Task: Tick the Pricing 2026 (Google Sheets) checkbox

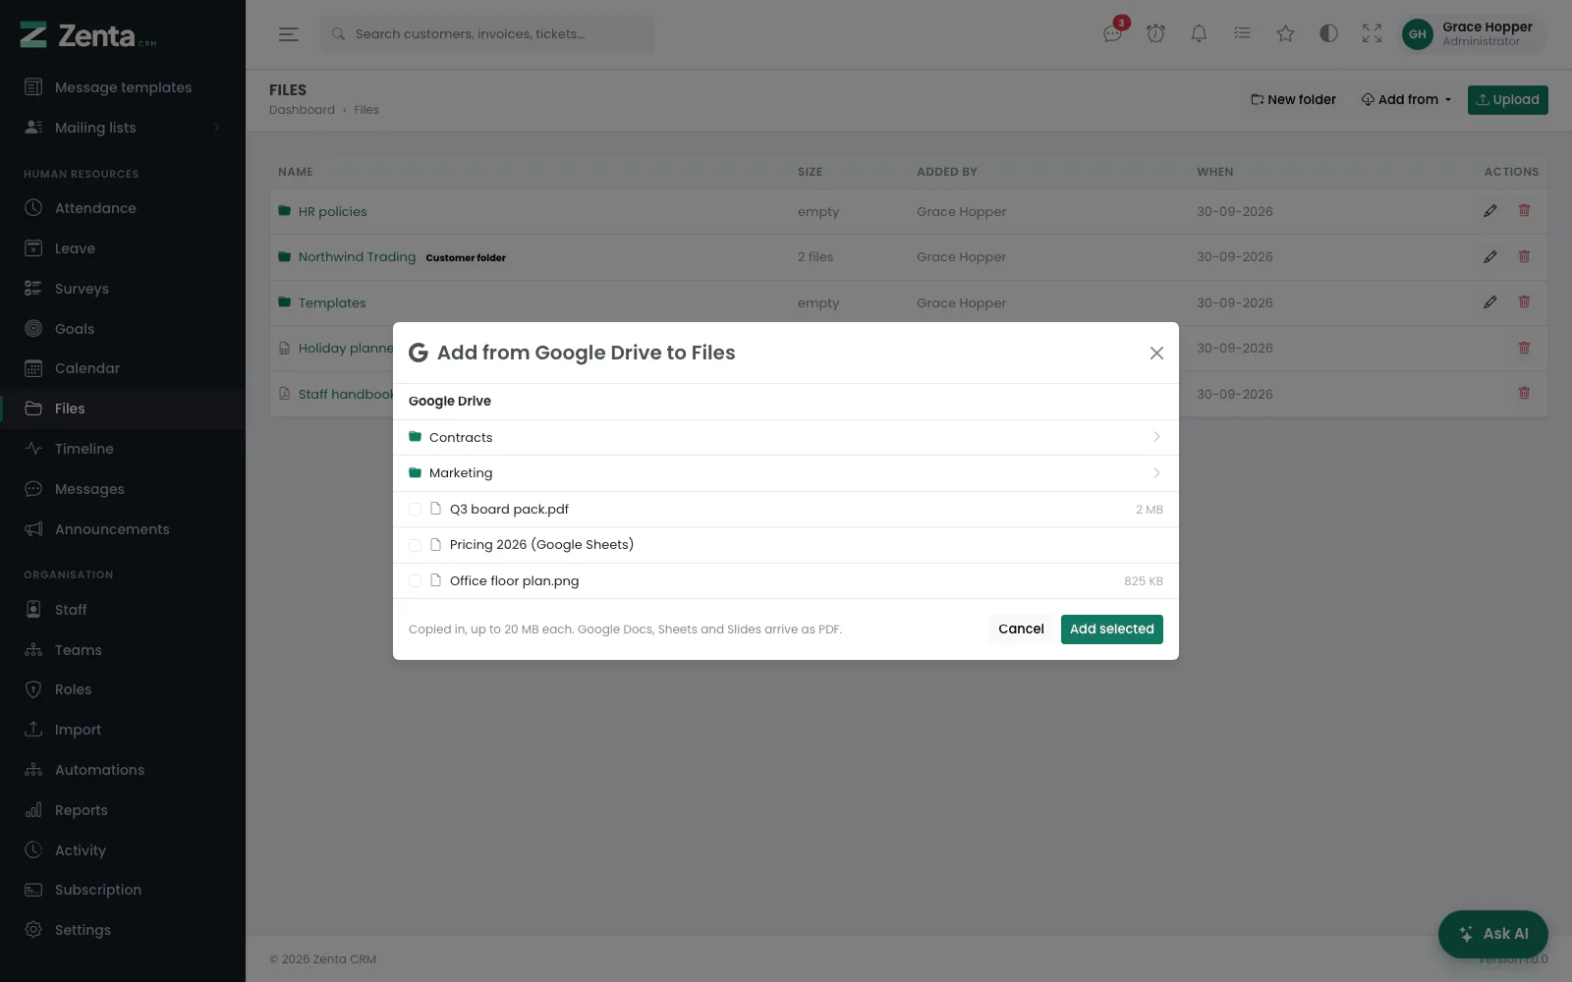Action: (415, 545)
